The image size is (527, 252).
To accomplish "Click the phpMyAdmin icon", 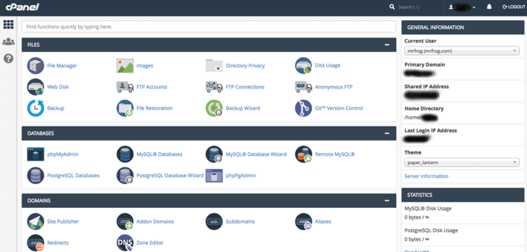I will [35, 155].
